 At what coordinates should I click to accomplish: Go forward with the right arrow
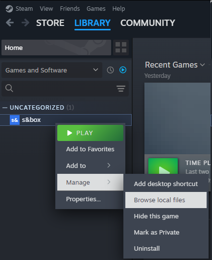[x=25, y=23]
